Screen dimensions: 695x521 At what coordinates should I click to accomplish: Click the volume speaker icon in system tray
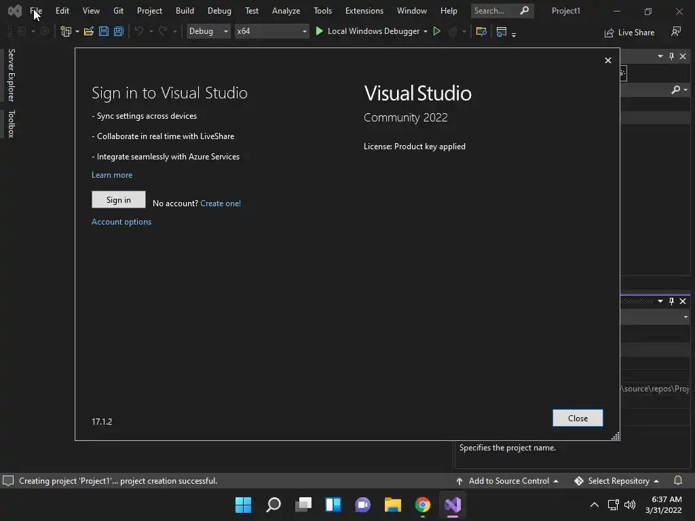click(629, 505)
